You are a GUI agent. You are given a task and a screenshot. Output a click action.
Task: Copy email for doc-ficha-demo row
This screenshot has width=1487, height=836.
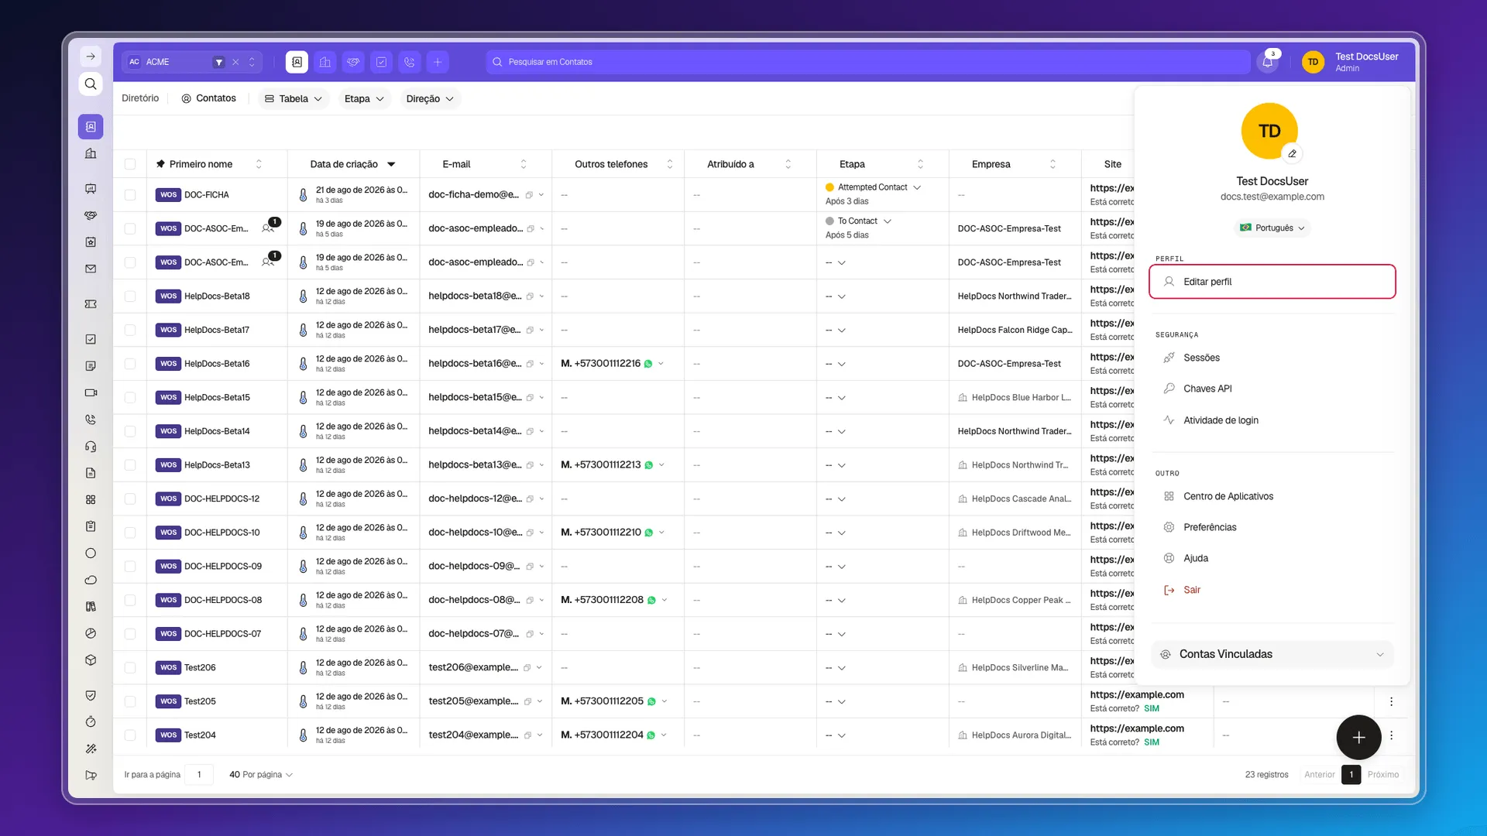point(529,195)
